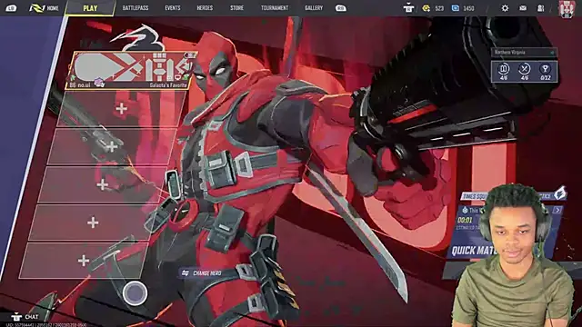Invite player to fifth empty team slot
This screenshot has height=327, width=582.
point(84,261)
